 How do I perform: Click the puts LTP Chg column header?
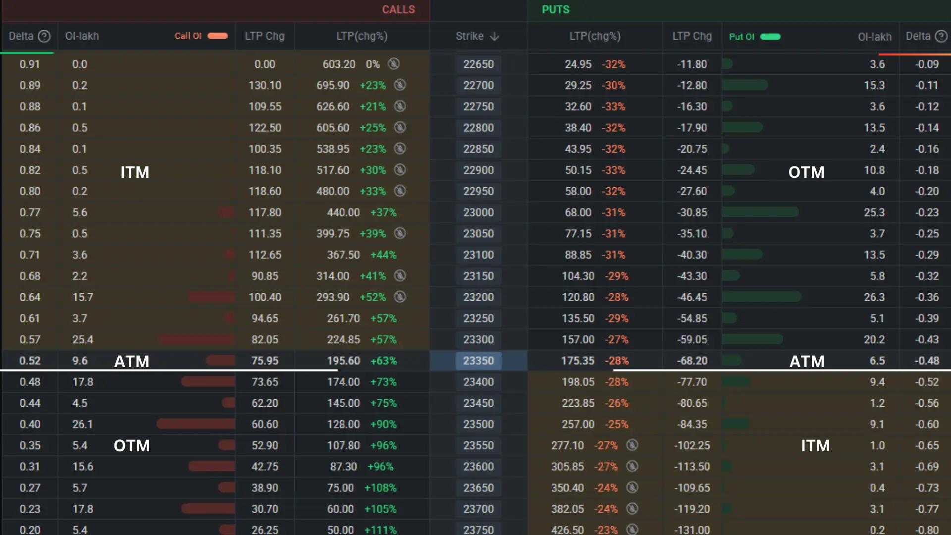692,36
